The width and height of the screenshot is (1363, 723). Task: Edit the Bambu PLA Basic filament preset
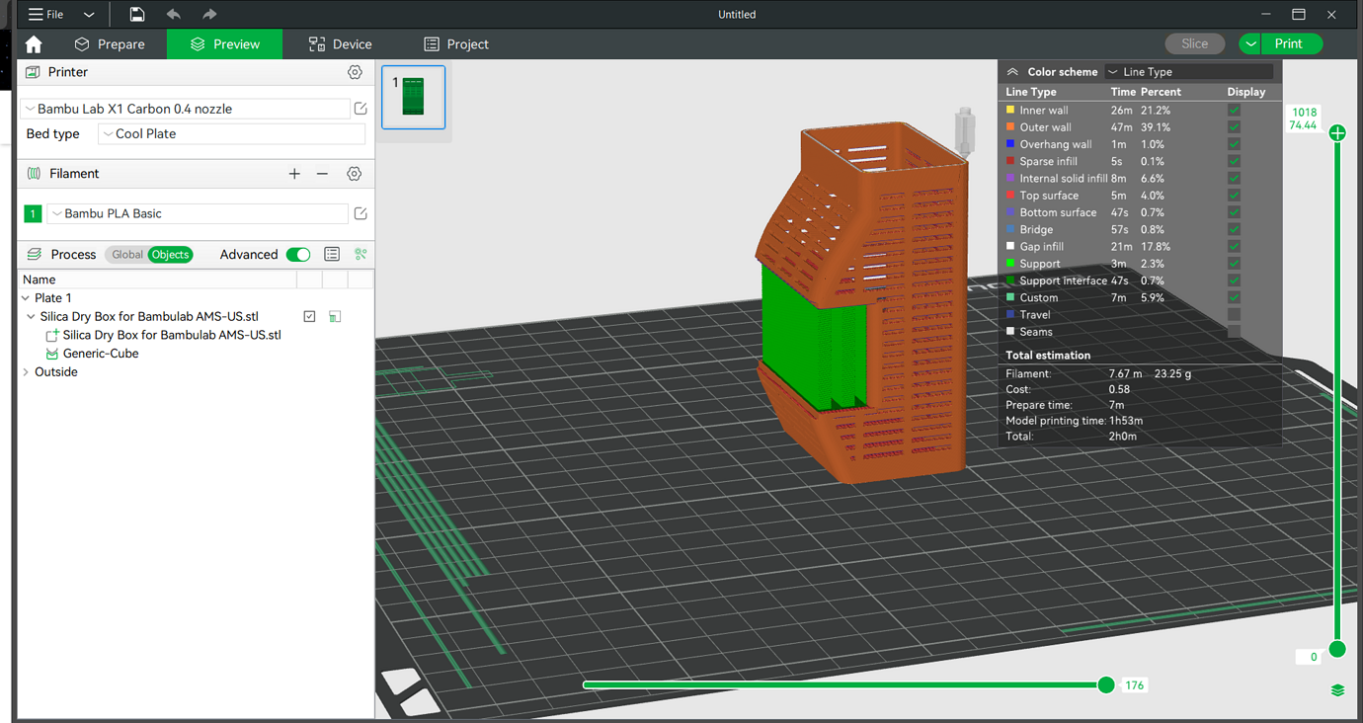point(361,213)
